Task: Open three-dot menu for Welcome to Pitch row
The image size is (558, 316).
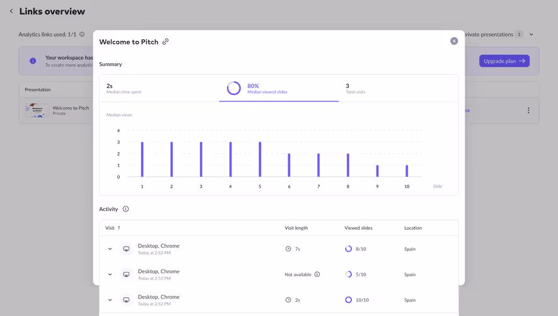Action: point(528,111)
